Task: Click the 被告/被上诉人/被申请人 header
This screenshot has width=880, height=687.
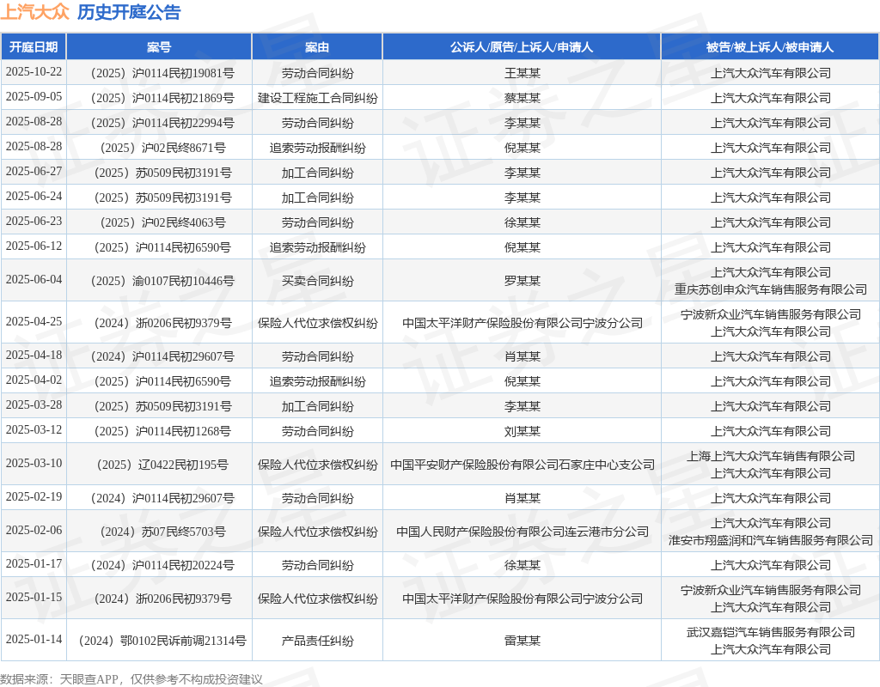Action: click(x=770, y=47)
